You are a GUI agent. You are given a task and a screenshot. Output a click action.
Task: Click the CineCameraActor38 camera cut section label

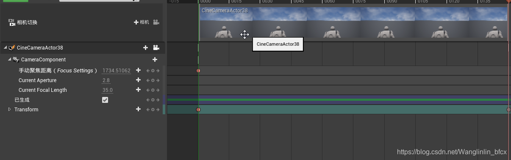point(225,10)
